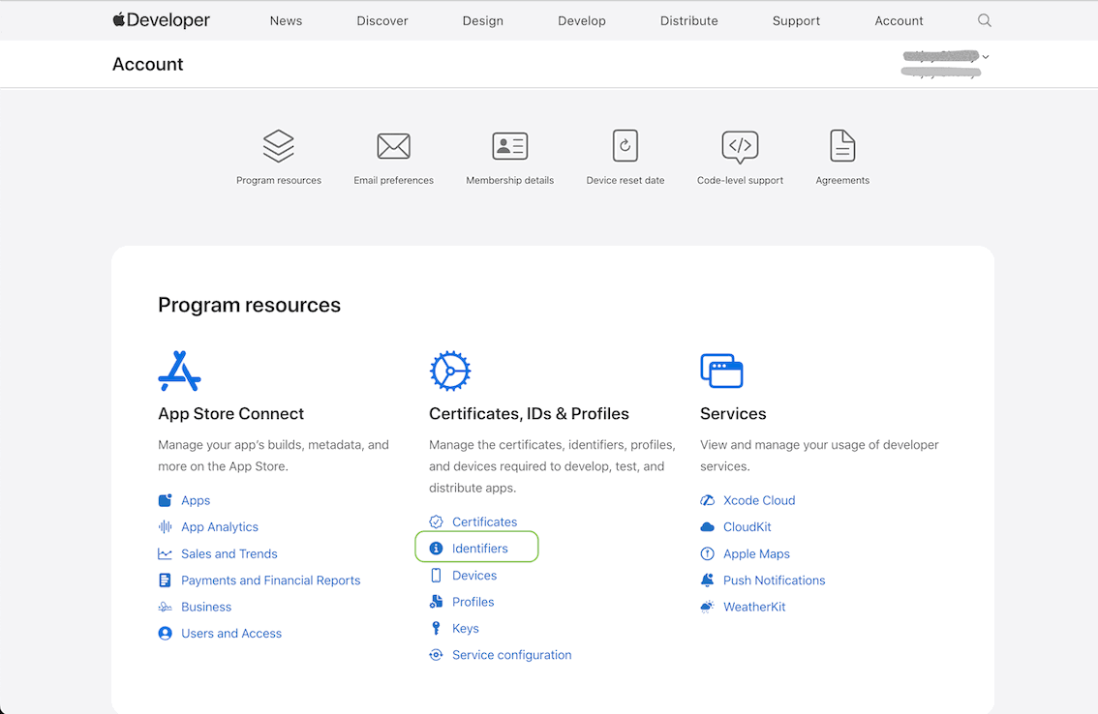Open the Support menu
This screenshot has width=1098, height=714.
[796, 21]
